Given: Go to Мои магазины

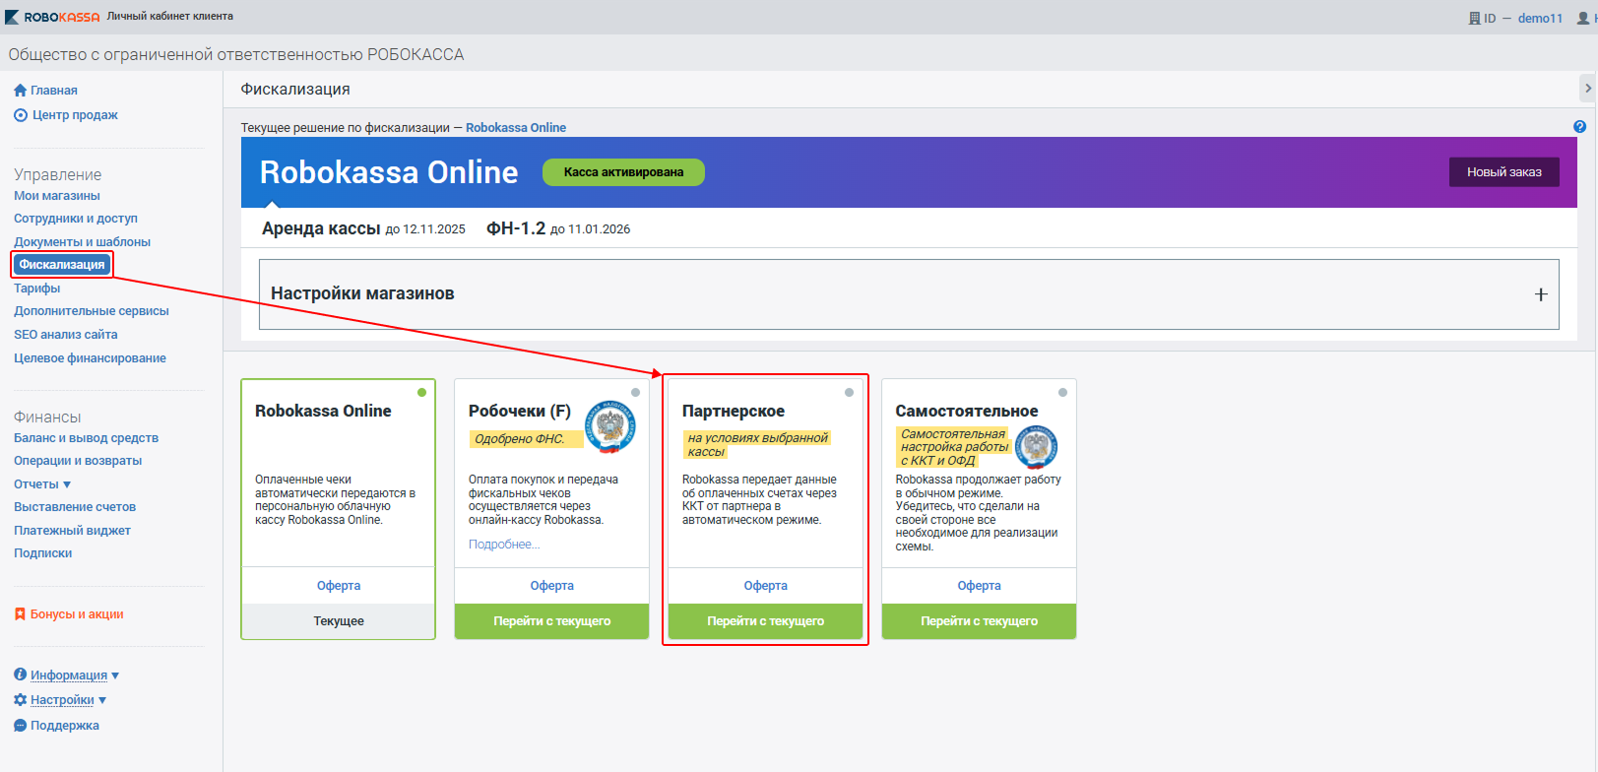Looking at the screenshot, I should [57, 195].
